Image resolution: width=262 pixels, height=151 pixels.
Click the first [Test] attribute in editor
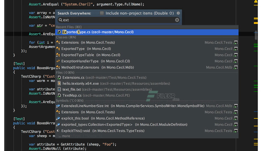19,64
